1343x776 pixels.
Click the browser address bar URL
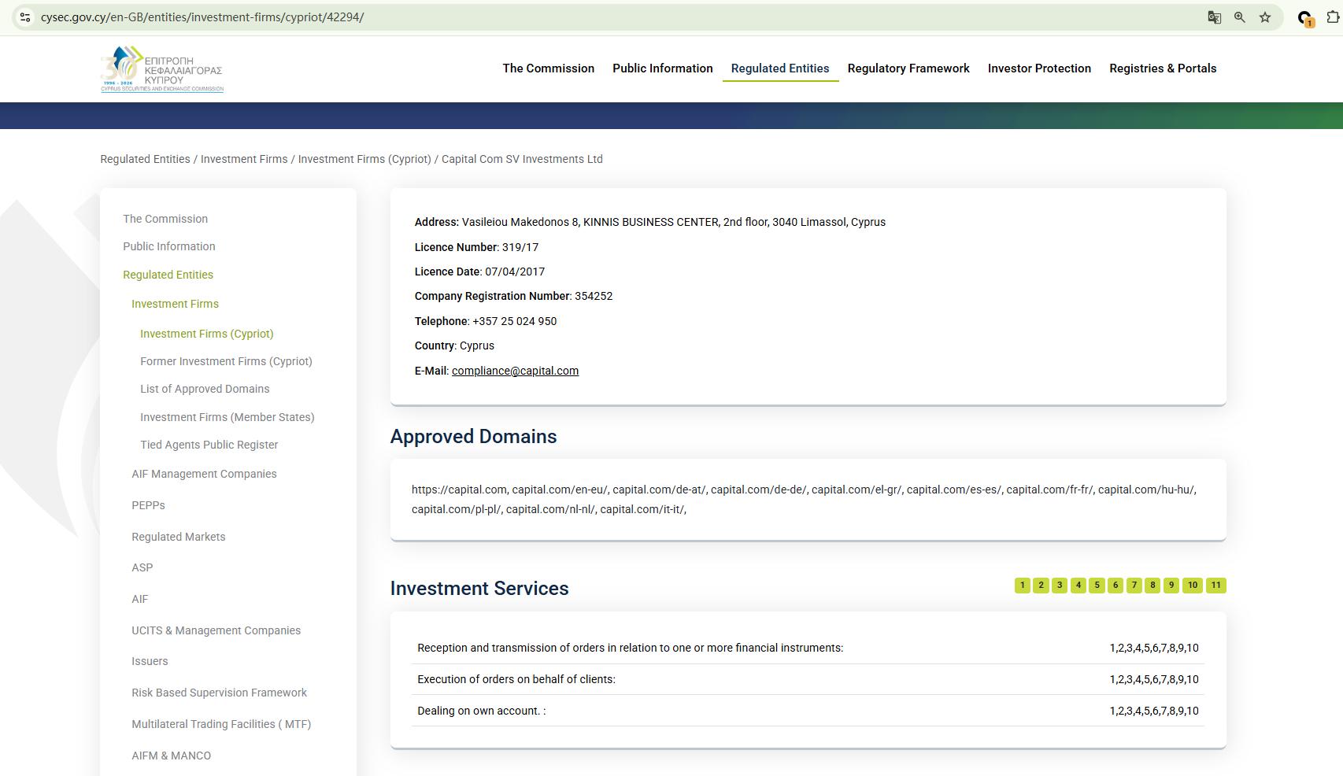[202, 17]
